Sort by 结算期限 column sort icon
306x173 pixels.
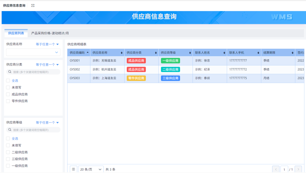click(x=292, y=53)
